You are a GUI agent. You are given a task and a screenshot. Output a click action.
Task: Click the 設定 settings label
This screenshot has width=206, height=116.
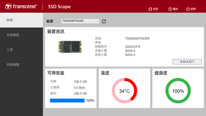click(156, 9)
